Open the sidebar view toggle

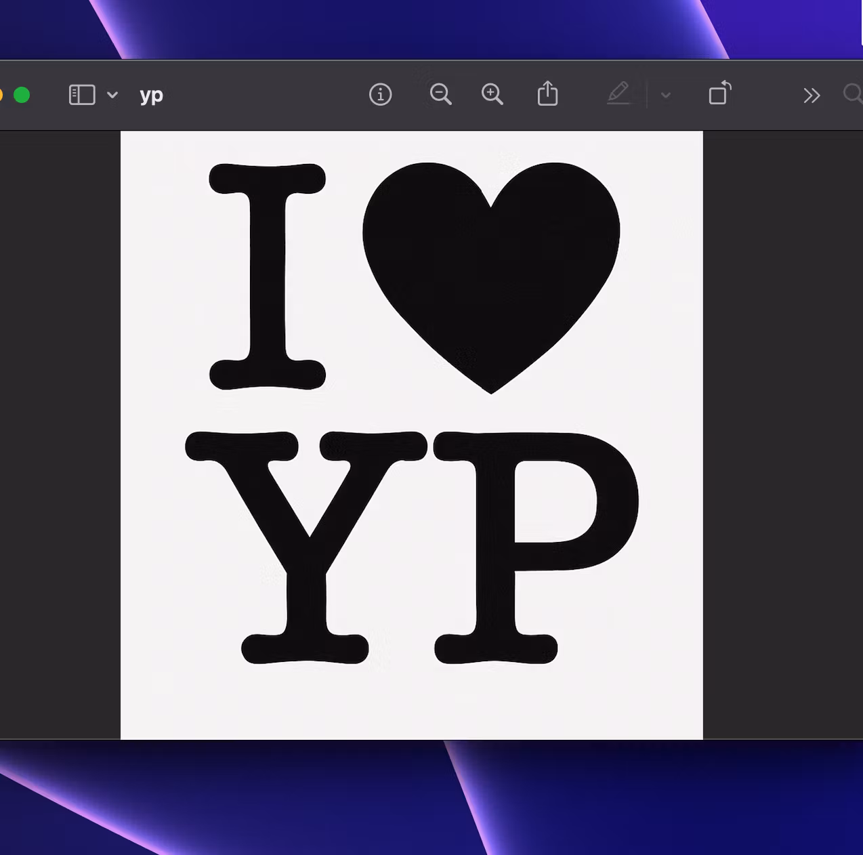click(82, 95)
